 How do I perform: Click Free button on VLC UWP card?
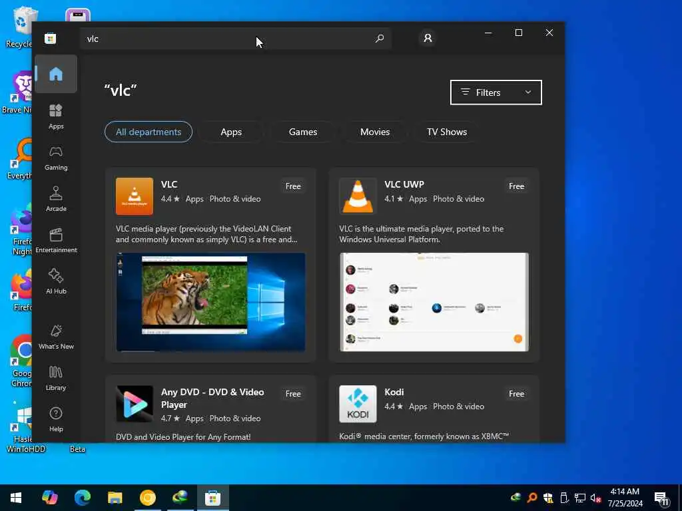point(516,186)
